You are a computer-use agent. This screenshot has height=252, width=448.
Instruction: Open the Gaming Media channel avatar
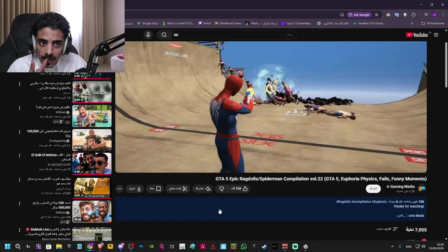point(422,189)
